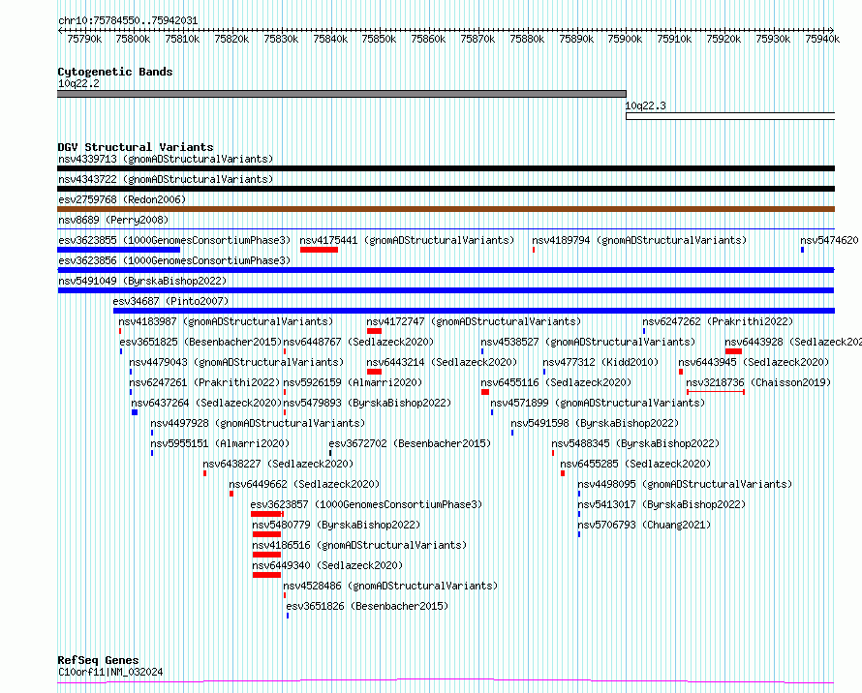Viewport: 862px width, 693px height.
Task: Open the nsv4183987 variant label
Action: [226, 322]
